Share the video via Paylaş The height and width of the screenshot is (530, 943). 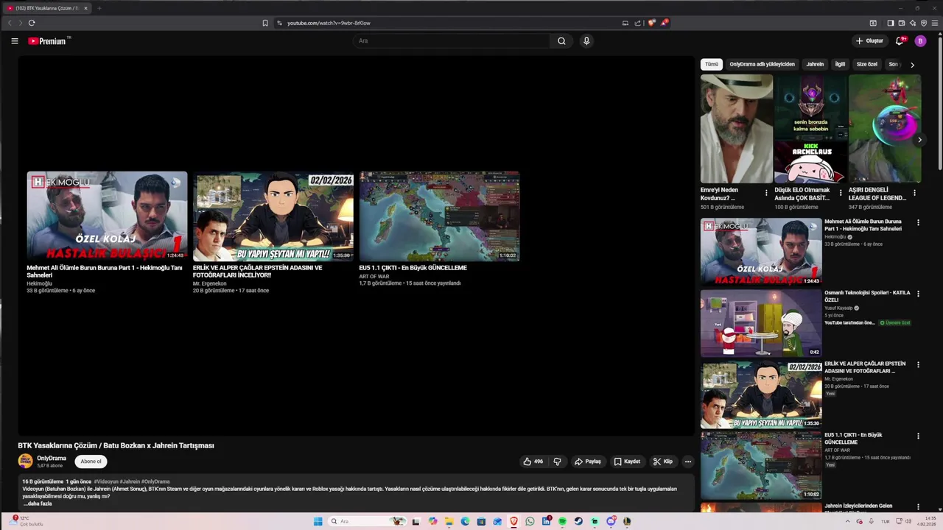[587, 462]
